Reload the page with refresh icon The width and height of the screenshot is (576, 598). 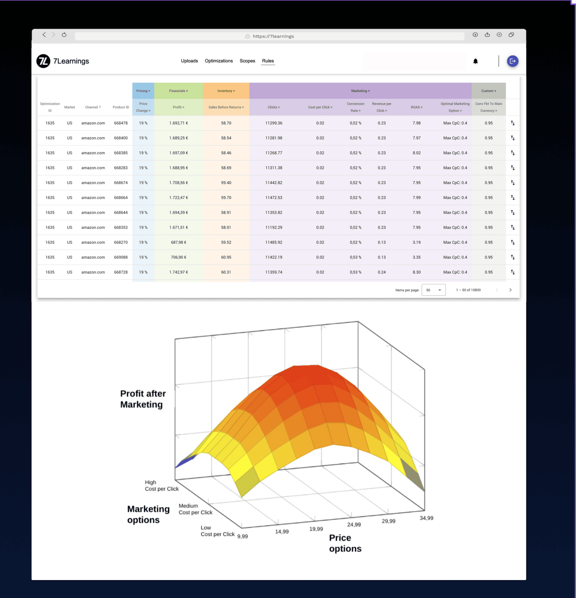point(64,35)
